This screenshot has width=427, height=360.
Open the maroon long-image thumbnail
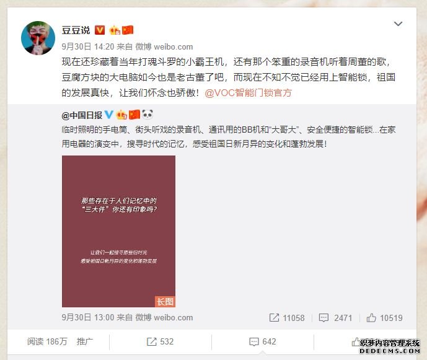pos(118,231)
